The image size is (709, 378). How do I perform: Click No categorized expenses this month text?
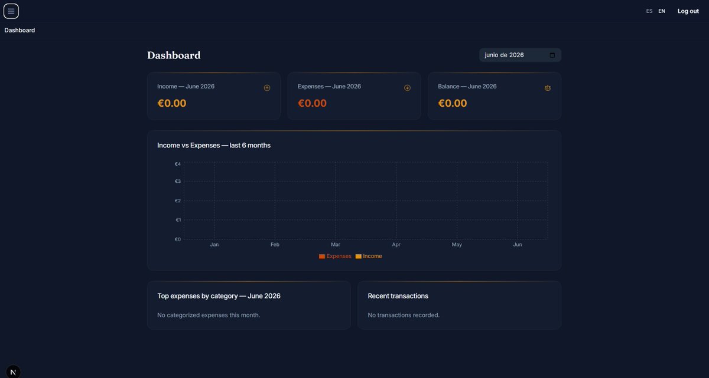(x=209, y=315)
